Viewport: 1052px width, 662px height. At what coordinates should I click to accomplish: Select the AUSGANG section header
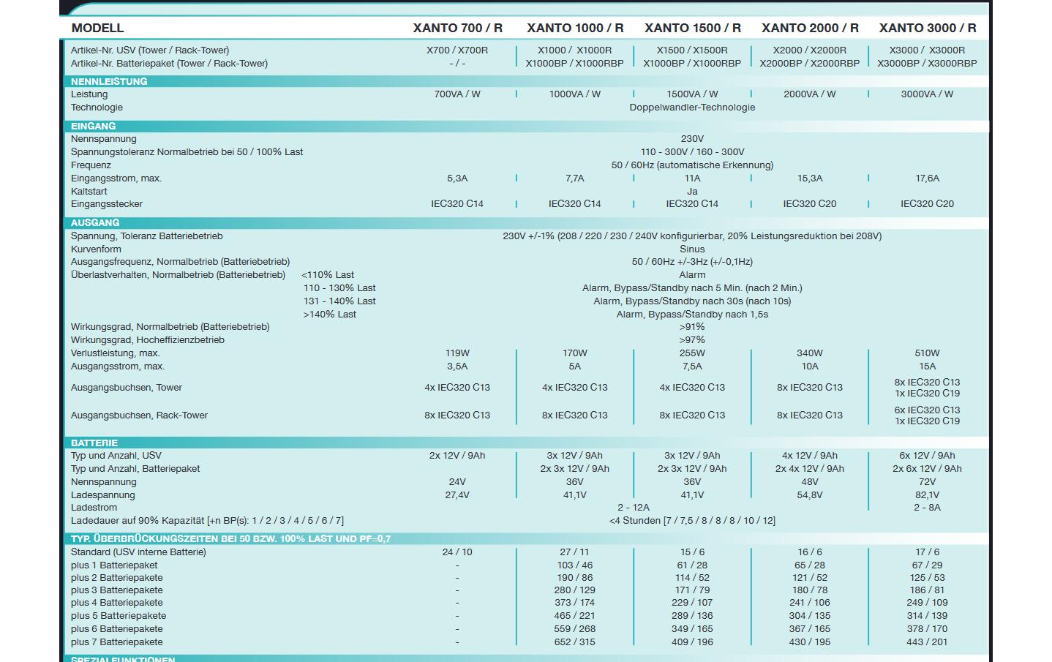pos(95,222)
